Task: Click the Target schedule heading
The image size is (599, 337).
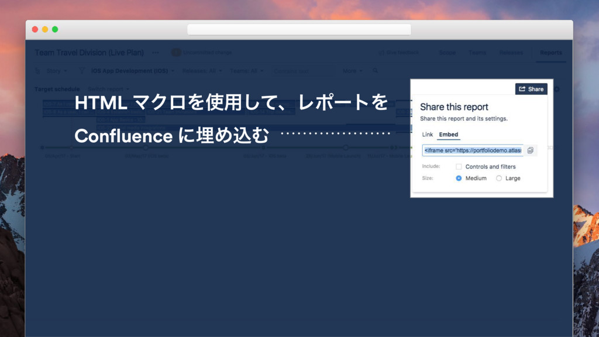Action: click(57, 90)
